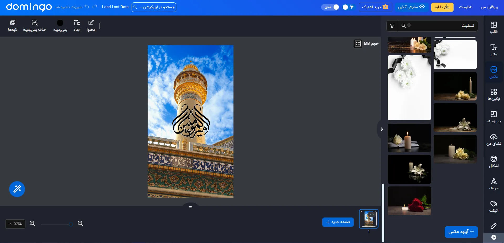
Task: Click حذف پس‌زمینه remove background tool
Action: [x=34, y=26]
